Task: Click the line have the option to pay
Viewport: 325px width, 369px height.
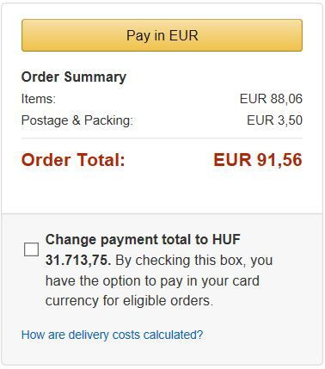Action: 152,281
